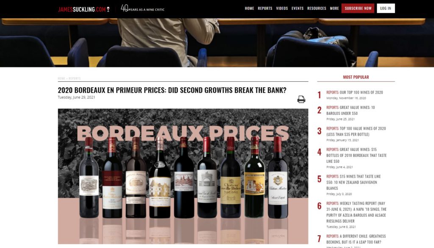Open Top 100 Value Wines of 2020 link
Image resolution: width=434 pixels, height=248 pixels.
coord(356,131)
